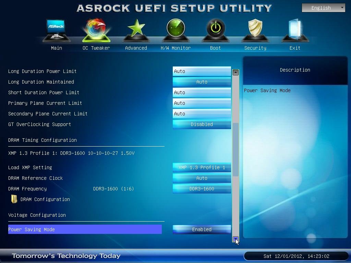The height and width of the screenshot is (263, 351).
Task: Click the Description panel header
Action: (x=295, y=70)
